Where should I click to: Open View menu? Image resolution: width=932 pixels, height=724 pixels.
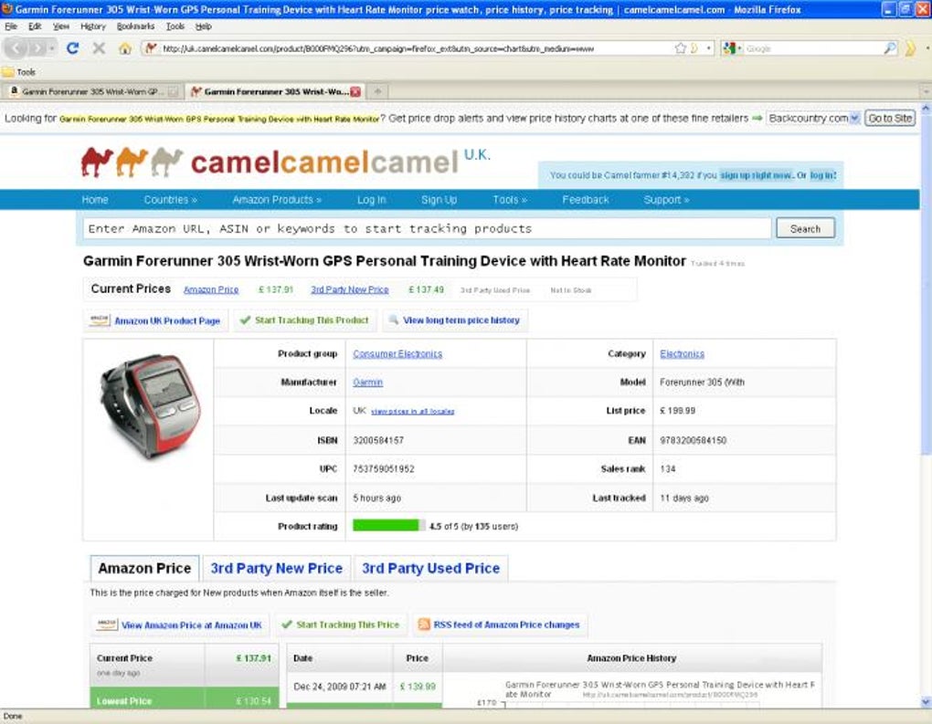coord(60,26)
